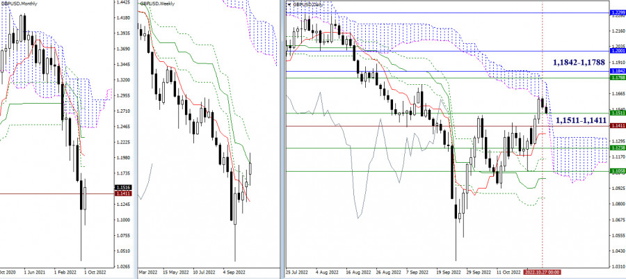Click the 1.3200 value on monthly price axis
626x279 pixels.
point(122,80)
